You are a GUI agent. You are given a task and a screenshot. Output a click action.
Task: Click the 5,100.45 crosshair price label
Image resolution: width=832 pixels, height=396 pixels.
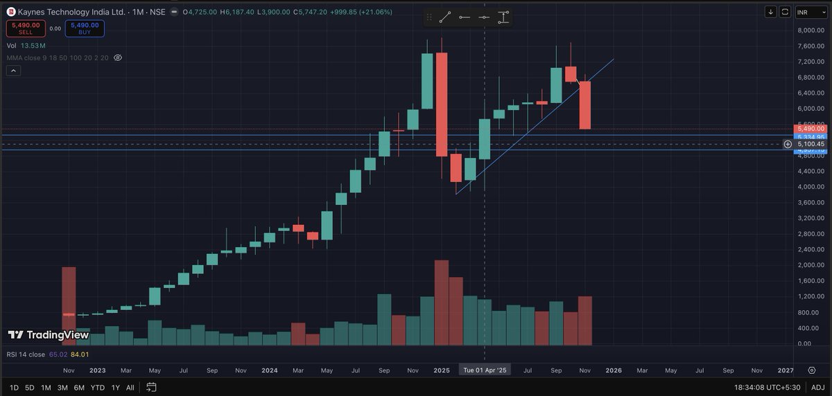point(811,144)
